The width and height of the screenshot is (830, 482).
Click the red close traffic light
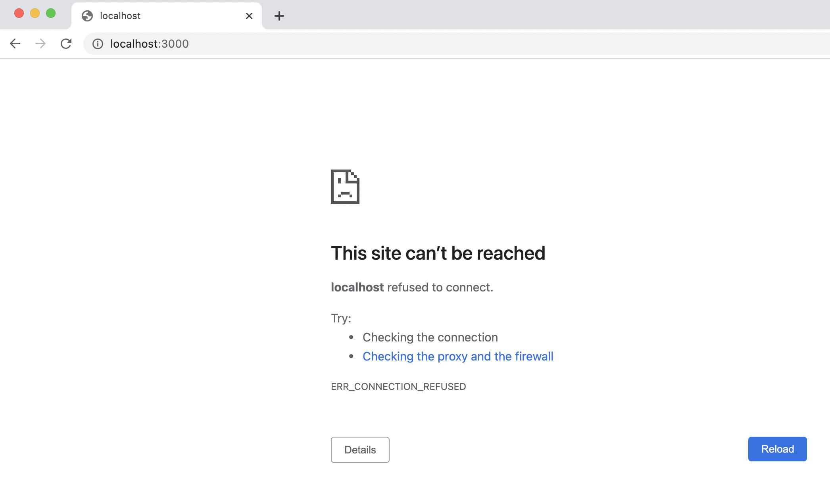pyautogui.click(x=19, y=13)
